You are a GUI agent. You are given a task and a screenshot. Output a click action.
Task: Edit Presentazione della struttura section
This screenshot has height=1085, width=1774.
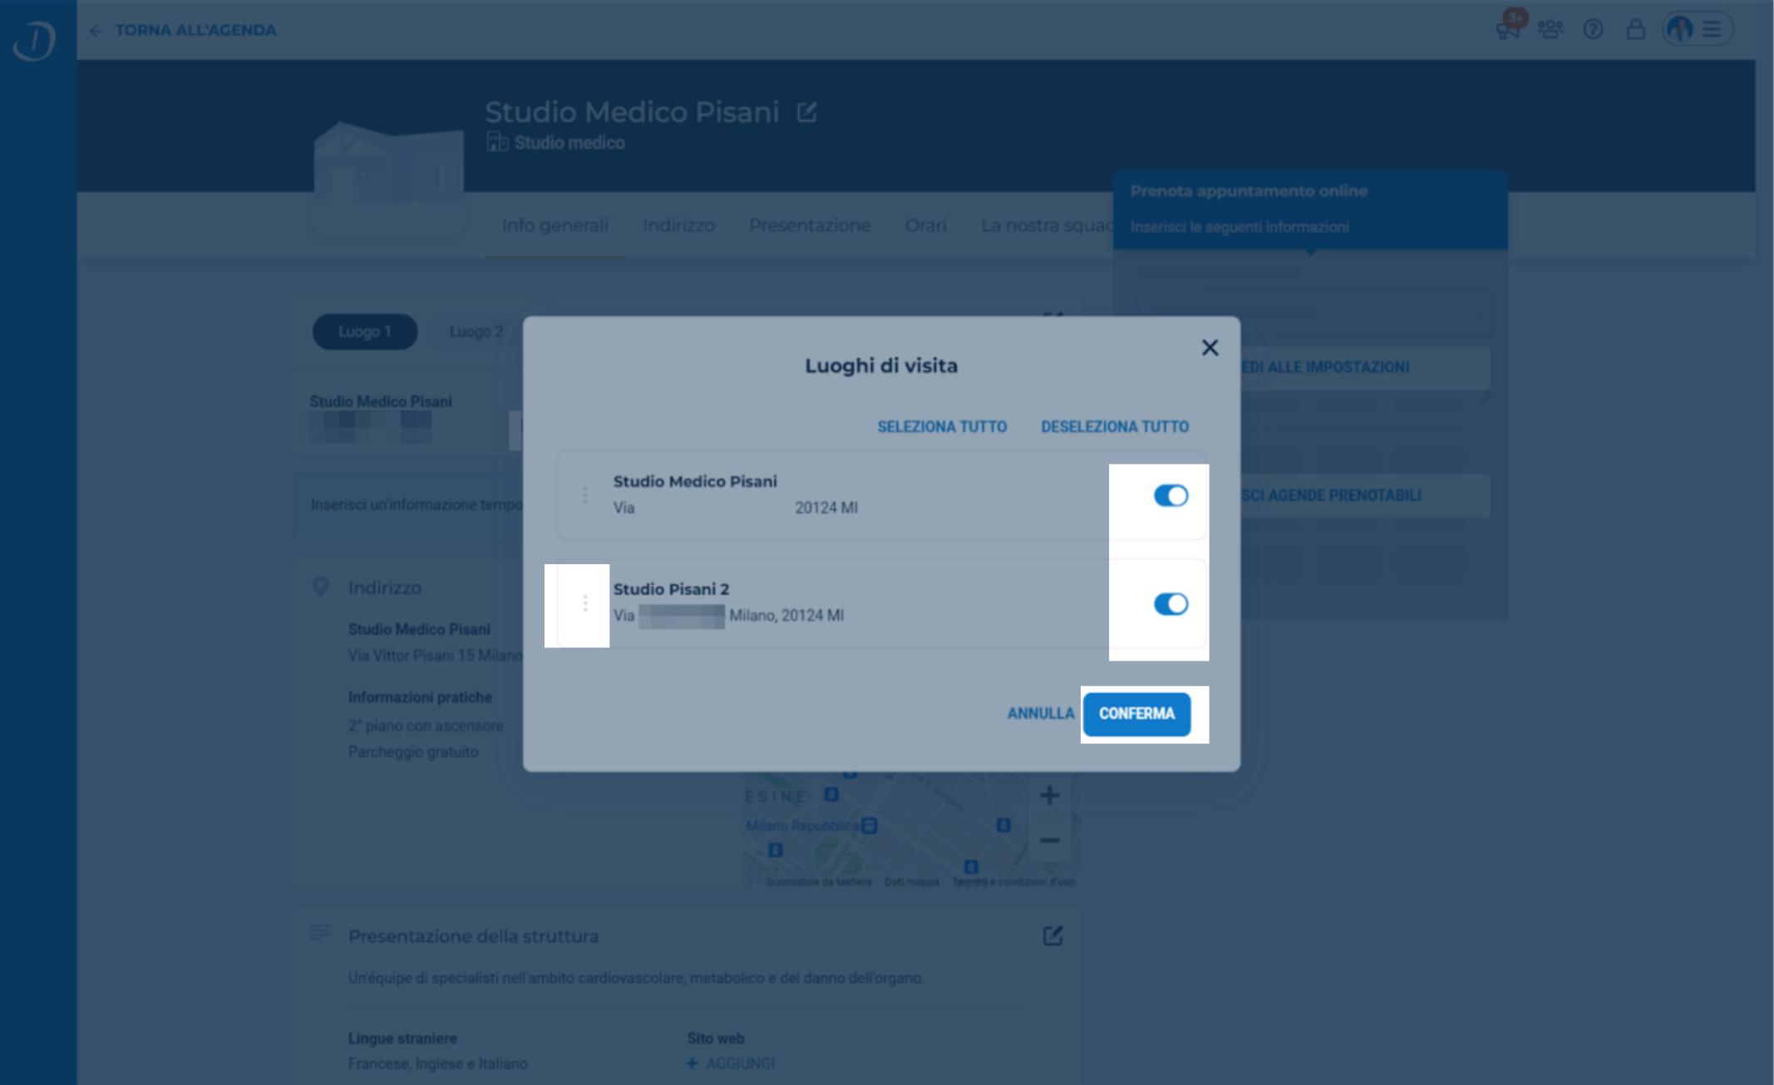(1052, 936)
